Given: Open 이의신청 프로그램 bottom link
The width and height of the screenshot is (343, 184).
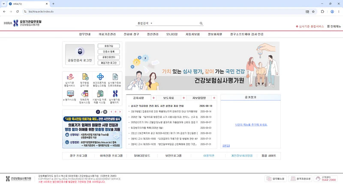Looking at the screenshot, I should coord(111,156).
